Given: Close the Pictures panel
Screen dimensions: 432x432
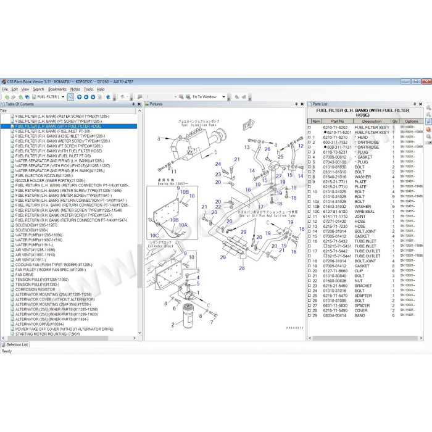Looking at the screenshot, I should [x=302, y=104].
